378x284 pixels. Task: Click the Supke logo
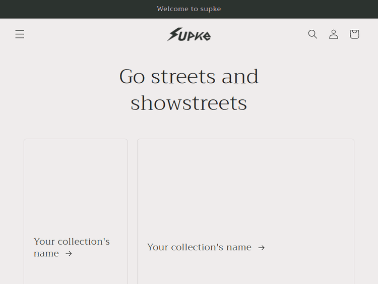coord(189,34)
